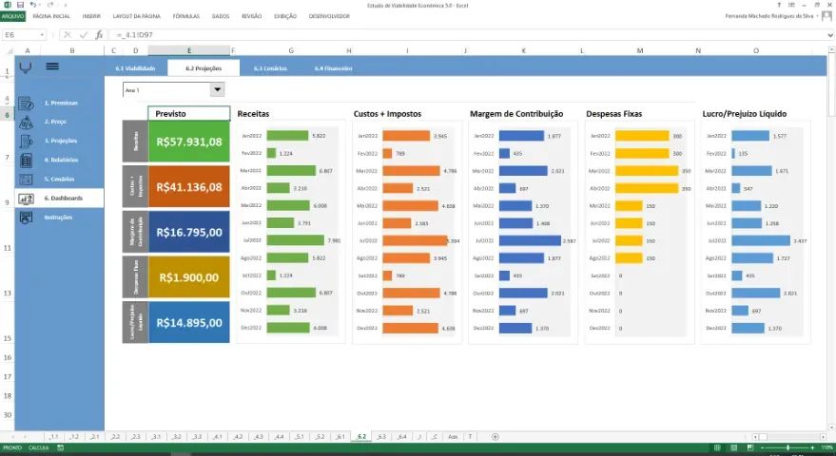Open the Instruções section link
The height and width of the screenshot is (456, 836).
(x=58, y=218)
